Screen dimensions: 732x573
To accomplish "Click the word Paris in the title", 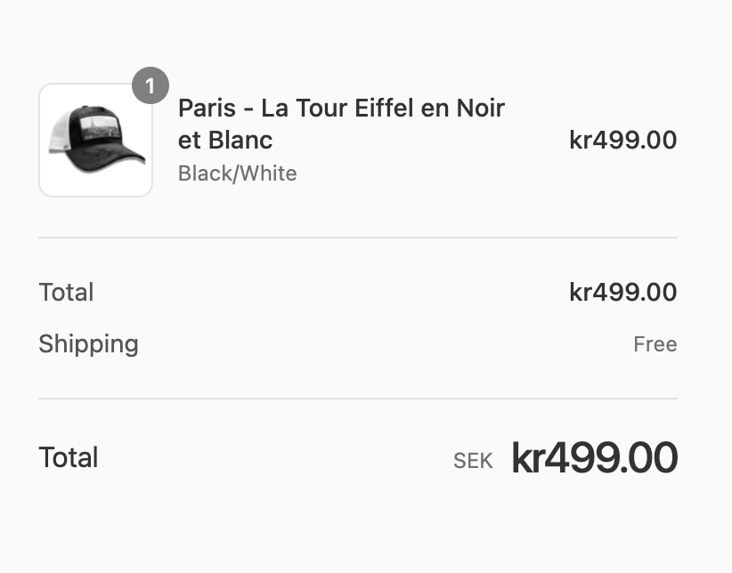I will pos(207,109).
